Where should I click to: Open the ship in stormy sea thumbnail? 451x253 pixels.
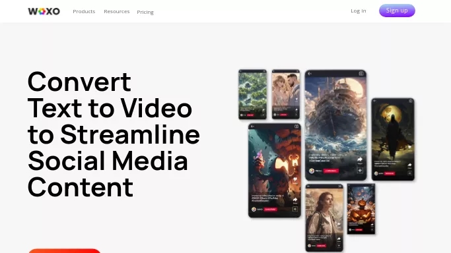[335, 125]
